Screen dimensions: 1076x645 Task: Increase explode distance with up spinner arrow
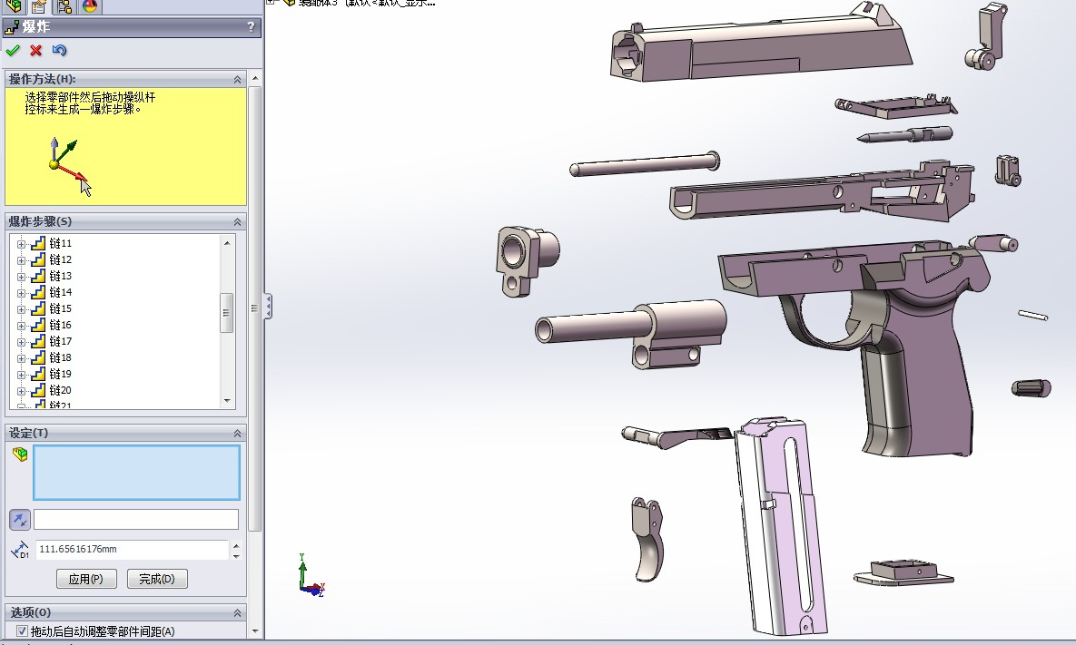click(x=237, y=546)
